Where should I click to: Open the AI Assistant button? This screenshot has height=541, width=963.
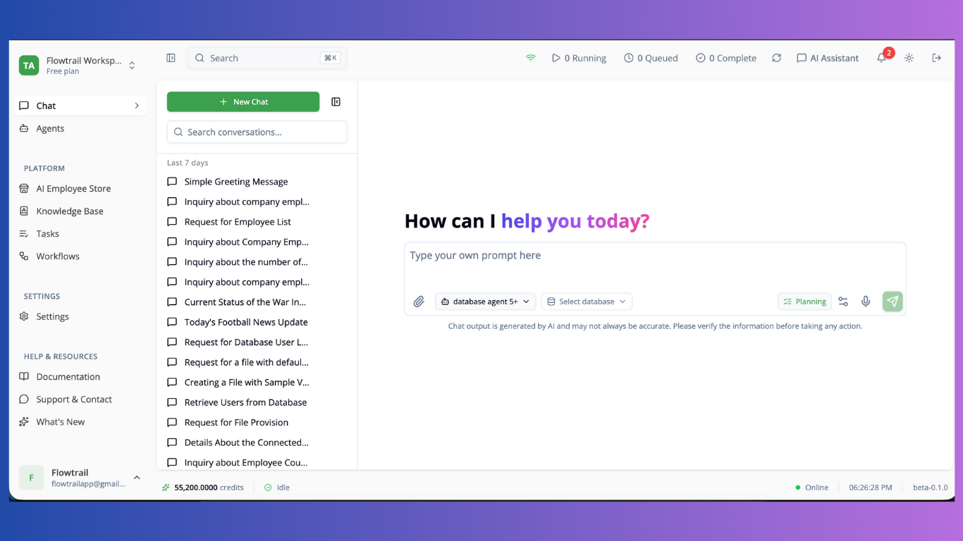click(x=828, y=58)
